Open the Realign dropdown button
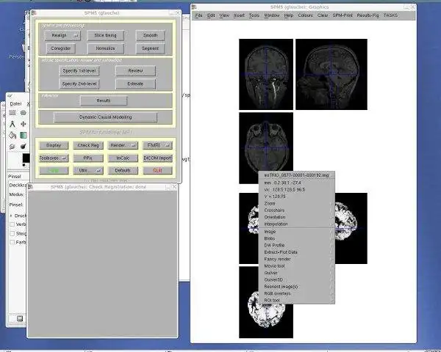The image size is (441, 352). coord(62,35)
